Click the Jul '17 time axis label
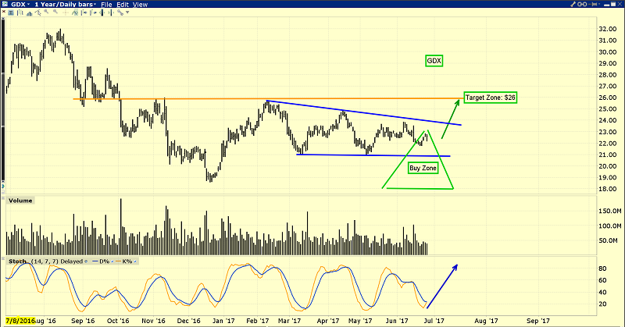The image size is (625, 327). click(434, 320)
